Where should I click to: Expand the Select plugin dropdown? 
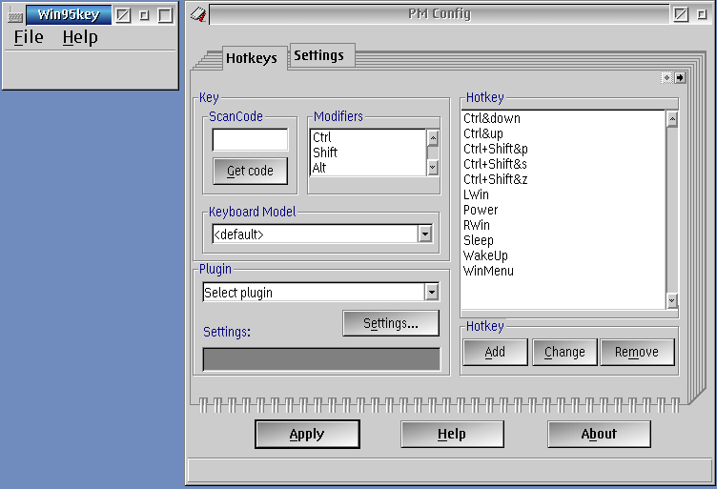[x=431, y=292]
